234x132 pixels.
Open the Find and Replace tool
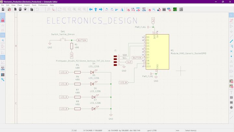pyautogui.click(x=54, y=9)
